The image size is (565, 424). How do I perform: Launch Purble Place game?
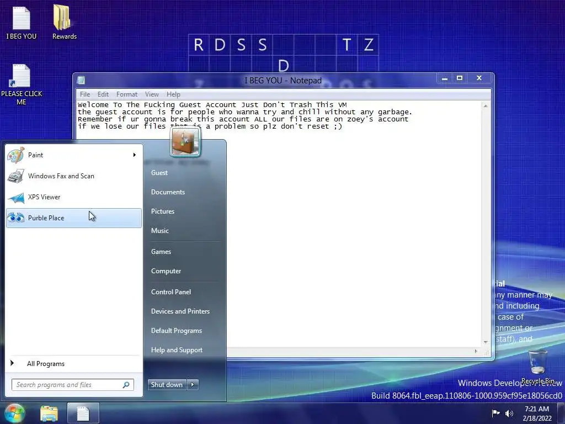coord(74,218)
